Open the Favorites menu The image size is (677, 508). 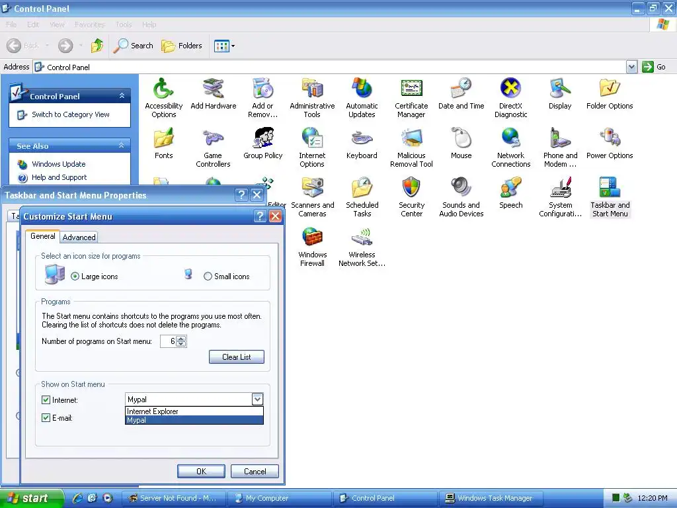(x=89, y=24)
